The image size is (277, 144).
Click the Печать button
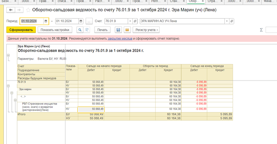click(102, 30)
